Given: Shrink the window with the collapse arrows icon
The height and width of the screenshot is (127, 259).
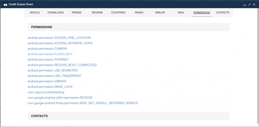Looking at the screenshot, I should [249, 5].
